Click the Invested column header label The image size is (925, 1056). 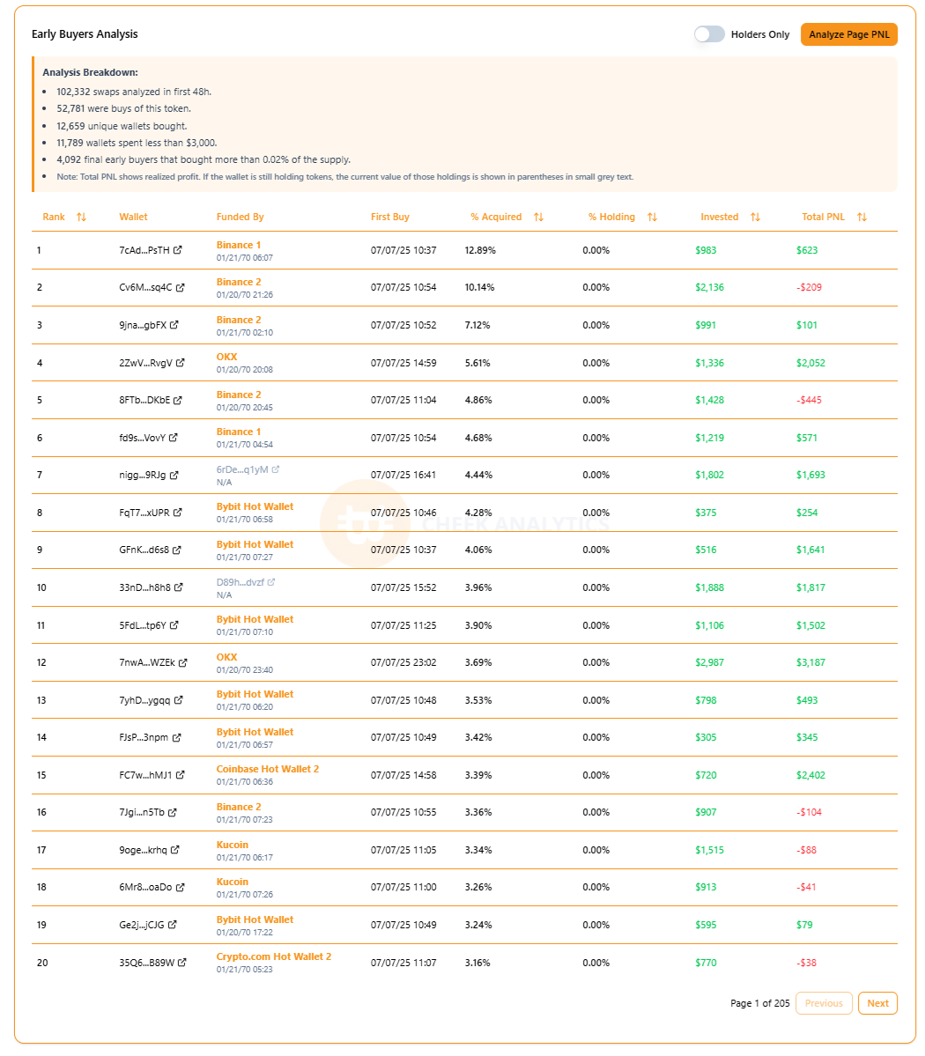pos(720,217)
